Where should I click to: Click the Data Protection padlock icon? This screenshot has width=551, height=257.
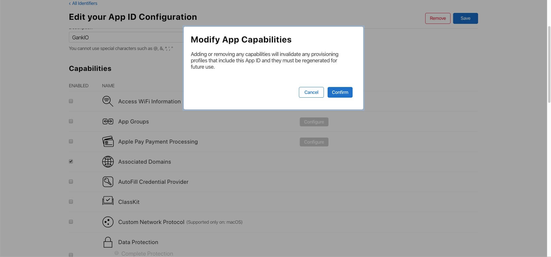[x=108, y=242]
